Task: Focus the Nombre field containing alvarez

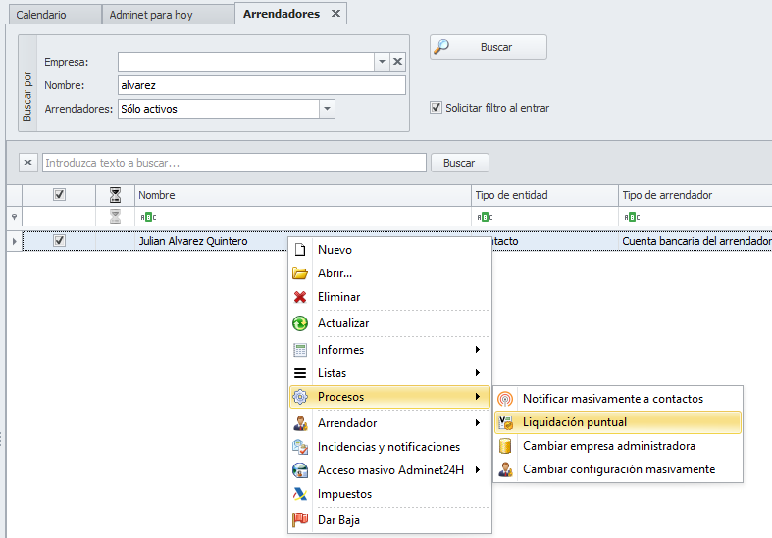Action: click(261, 85)
